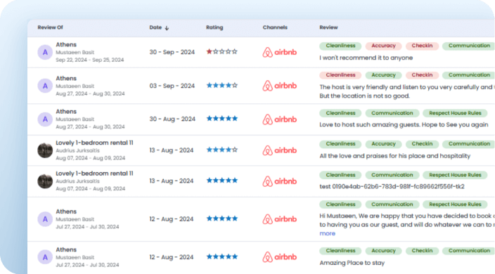Click the Airbnb logo in 03 - Sep - 2024 row
The image size is (495, 274).
[279, 86]
